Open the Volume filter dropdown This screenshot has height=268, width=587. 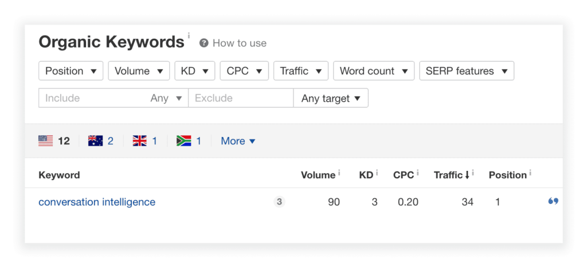coord(139,71)
